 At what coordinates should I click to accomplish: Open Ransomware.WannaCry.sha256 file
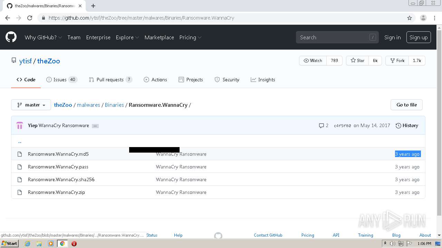click(61, 179)
